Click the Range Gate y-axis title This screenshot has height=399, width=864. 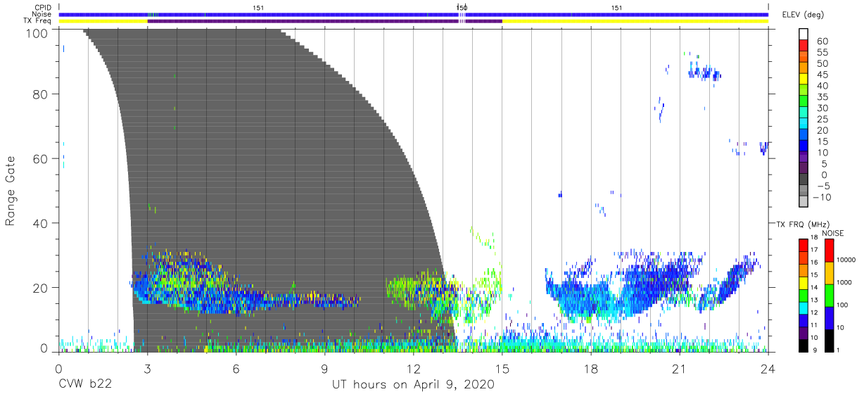11,190
